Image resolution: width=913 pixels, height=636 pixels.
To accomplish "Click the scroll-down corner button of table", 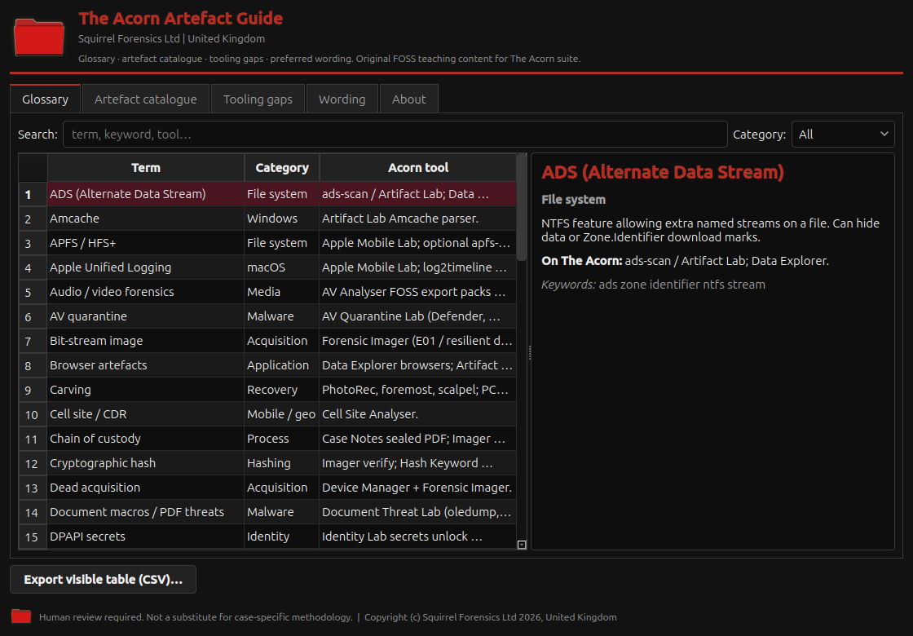I will click(x=522, y=545).
